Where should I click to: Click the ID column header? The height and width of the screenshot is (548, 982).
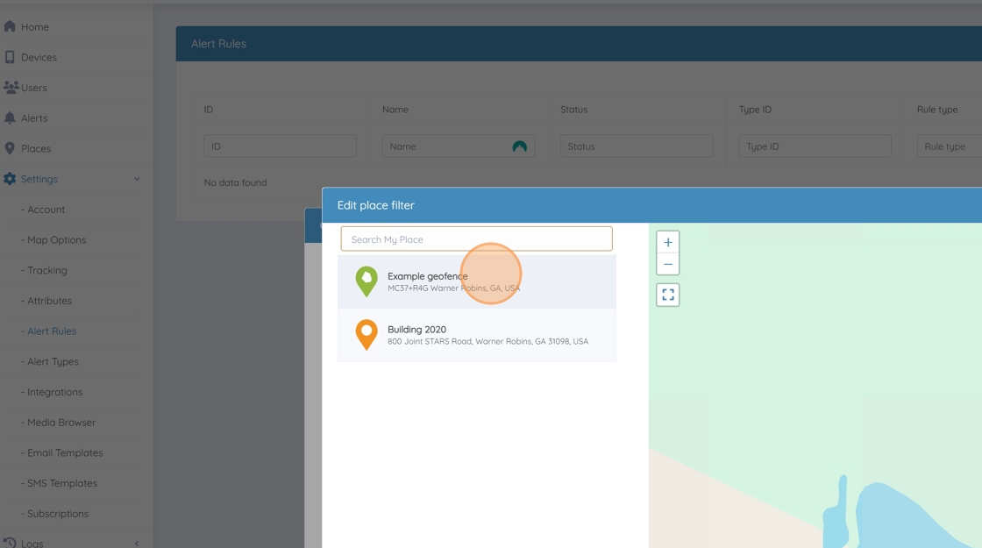[x=209, y=109]
